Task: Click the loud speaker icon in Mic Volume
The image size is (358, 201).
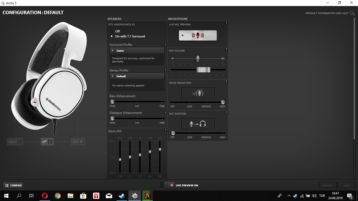Action: (x=223, y=58)
